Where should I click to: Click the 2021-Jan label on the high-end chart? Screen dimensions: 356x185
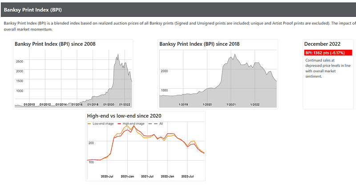pos(127,177)
